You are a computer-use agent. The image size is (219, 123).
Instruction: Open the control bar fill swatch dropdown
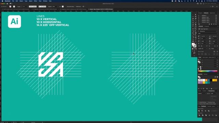pyautogui.click(x=12, y=6)
